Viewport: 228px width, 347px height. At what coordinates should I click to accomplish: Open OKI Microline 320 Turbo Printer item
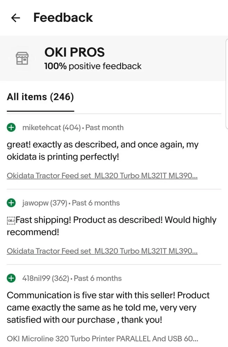coord(102,339)
